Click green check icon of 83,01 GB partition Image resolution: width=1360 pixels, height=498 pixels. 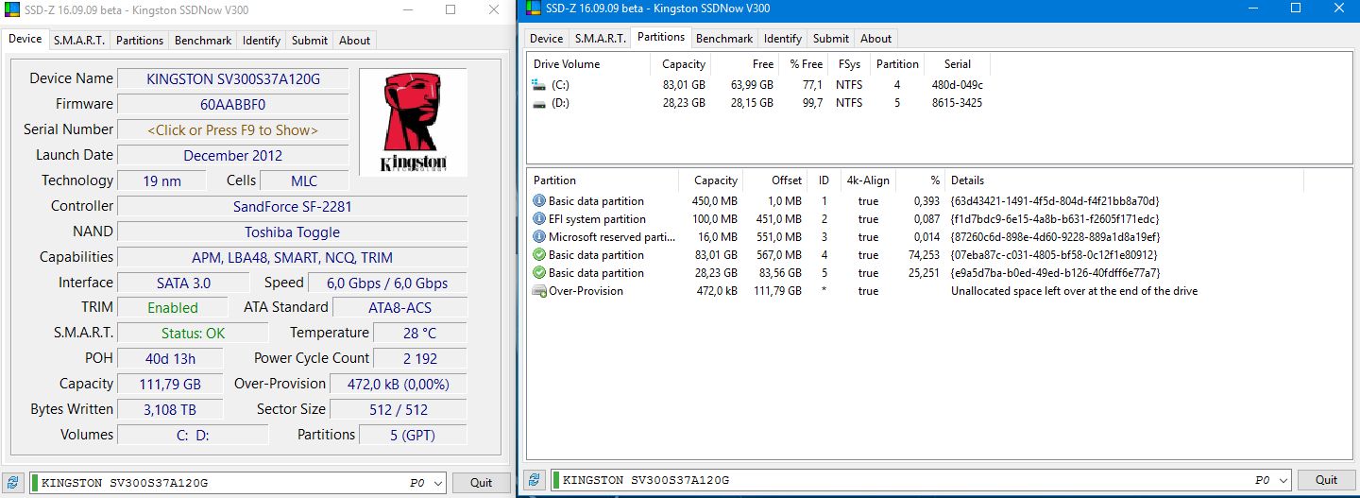(539, 255)
